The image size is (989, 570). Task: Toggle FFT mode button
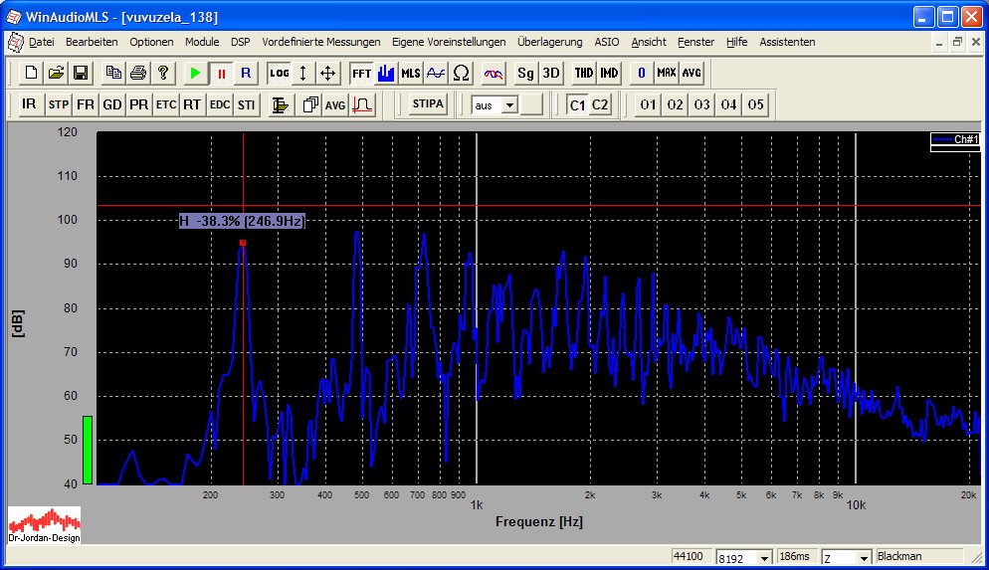click(361, 74)
